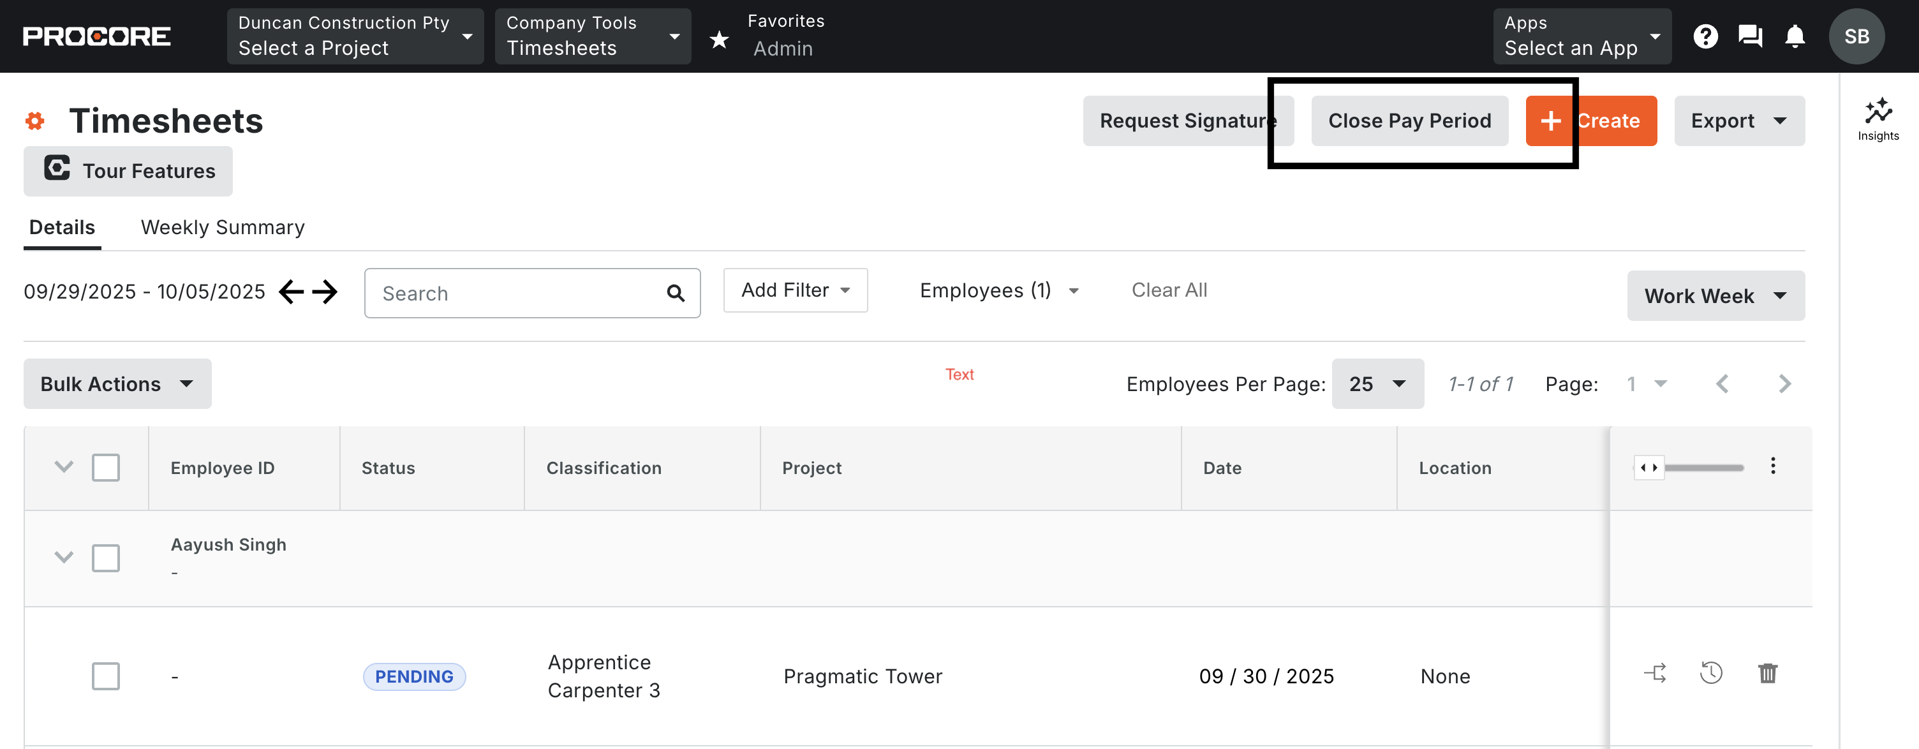Open the Company Tools Timesheets menu
The width and height of the screenshot is (1919, 749).
pos(592,36)
